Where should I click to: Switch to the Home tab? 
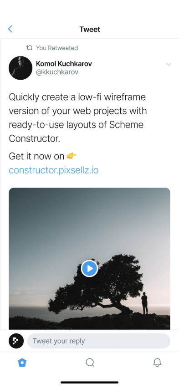[x=22, y=362]
